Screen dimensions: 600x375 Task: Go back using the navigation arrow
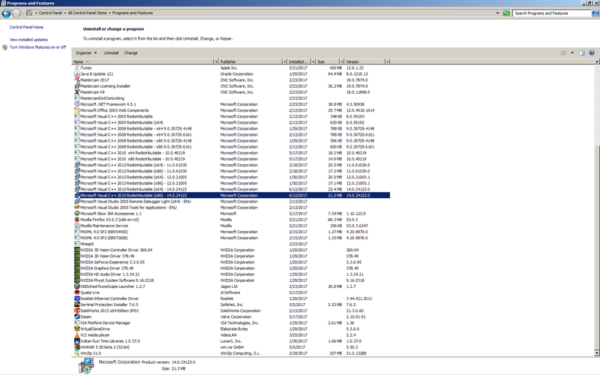pos(6,13)
